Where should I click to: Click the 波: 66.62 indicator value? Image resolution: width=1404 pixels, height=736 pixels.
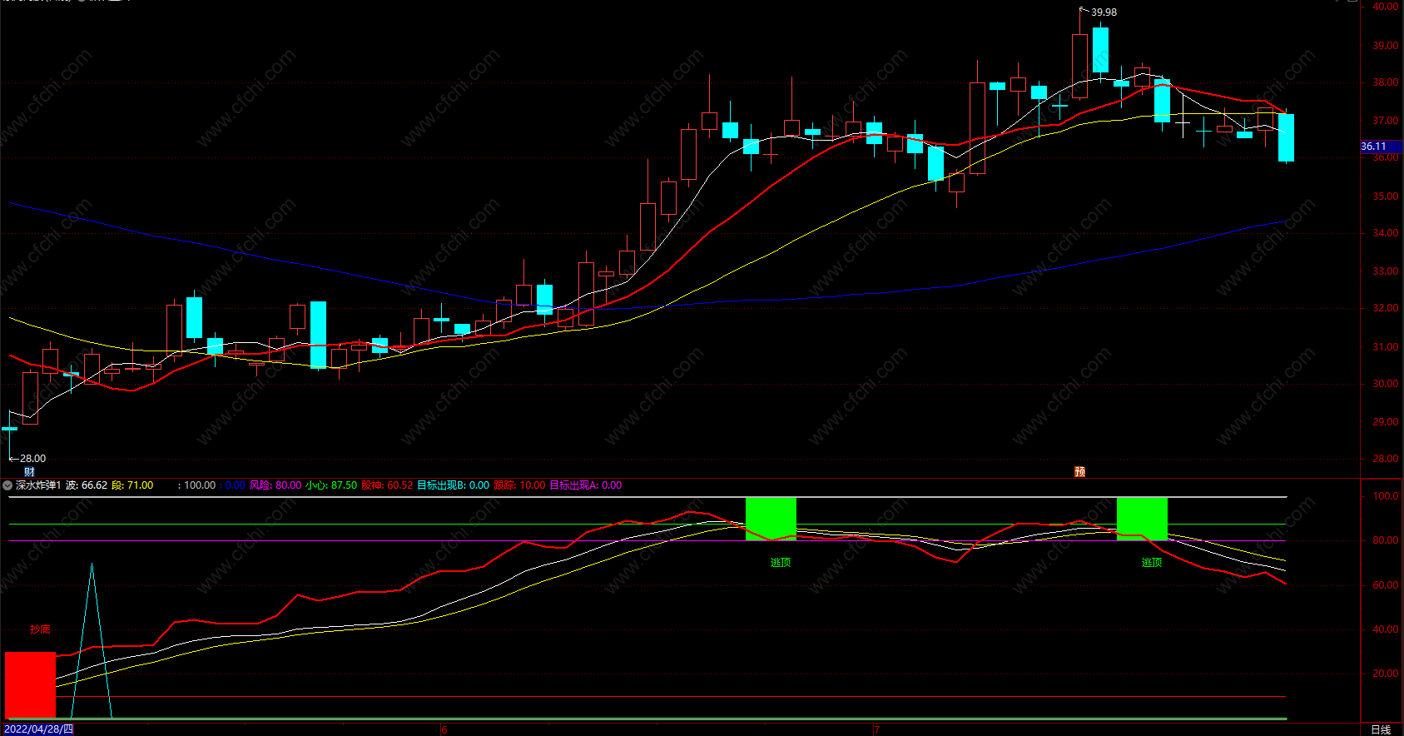coord(87,485)
